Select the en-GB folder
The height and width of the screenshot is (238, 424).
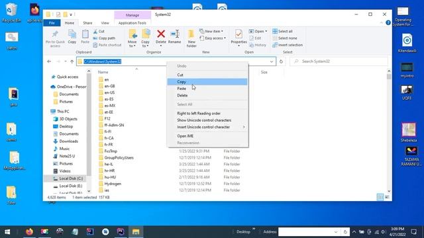click(x=109, y=86)
